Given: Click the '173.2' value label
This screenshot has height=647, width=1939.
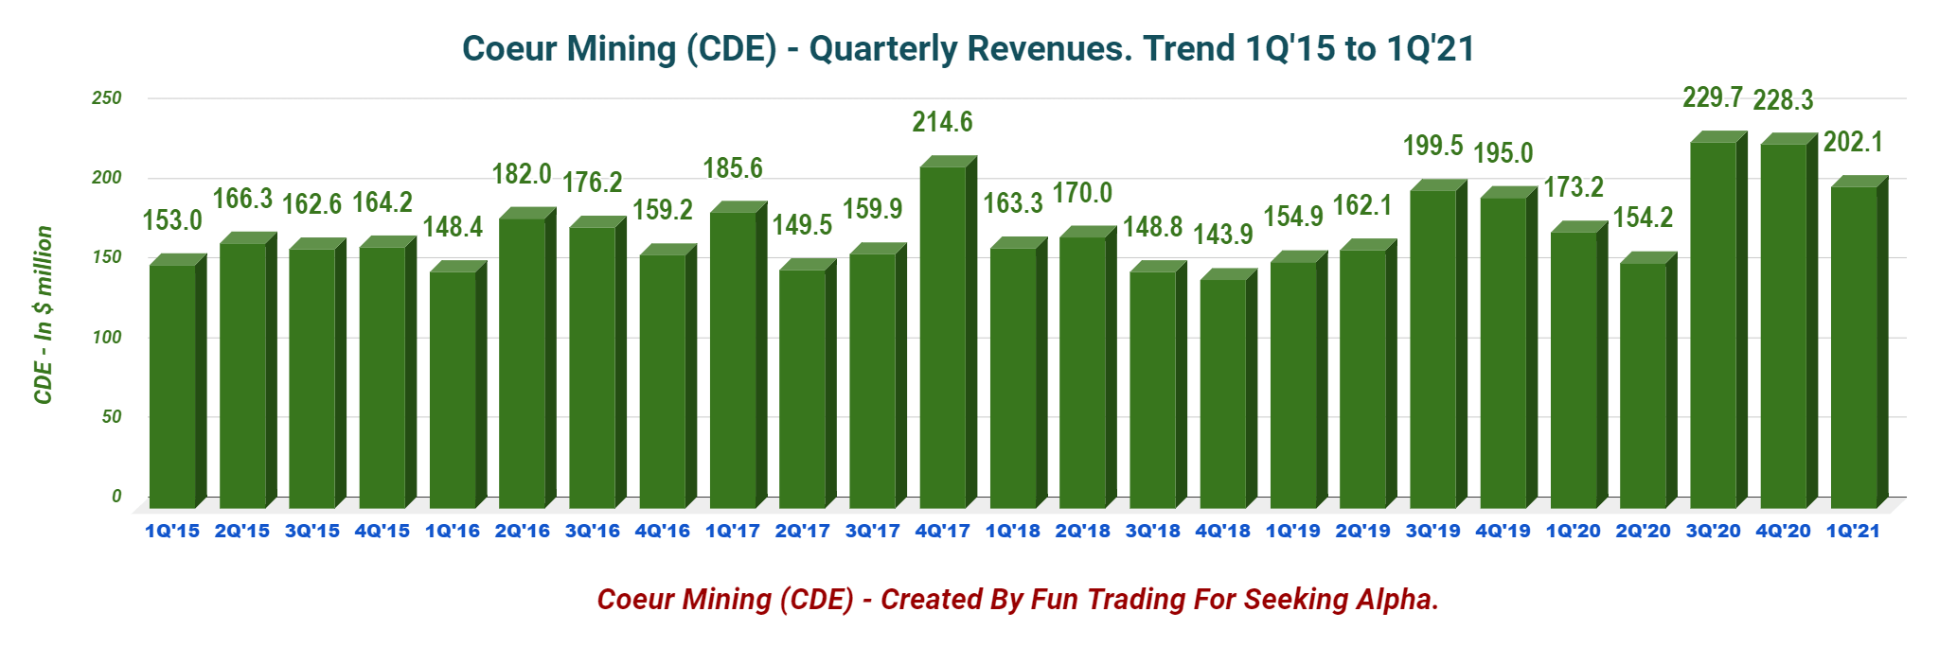Looking at the screenshot, I should pos(1574,187).
